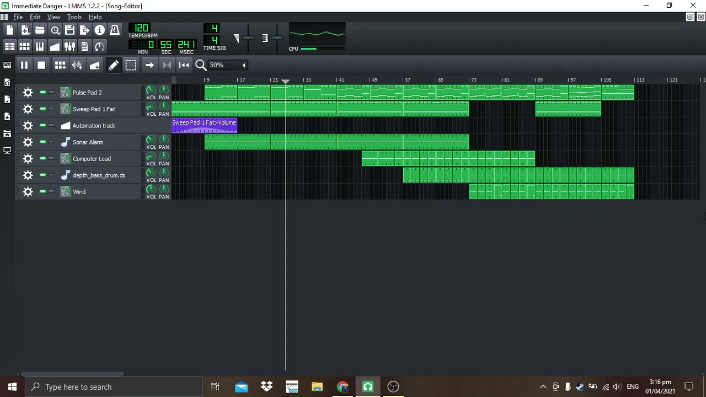Open My Presets sidebar browser
The image size is (706, 397).
point(7,116)
